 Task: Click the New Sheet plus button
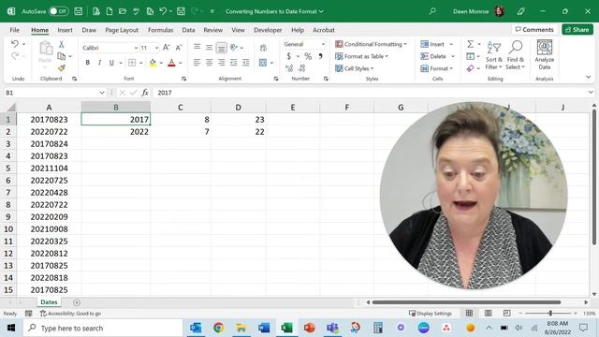pyautogui.click(x=77, y=302)
